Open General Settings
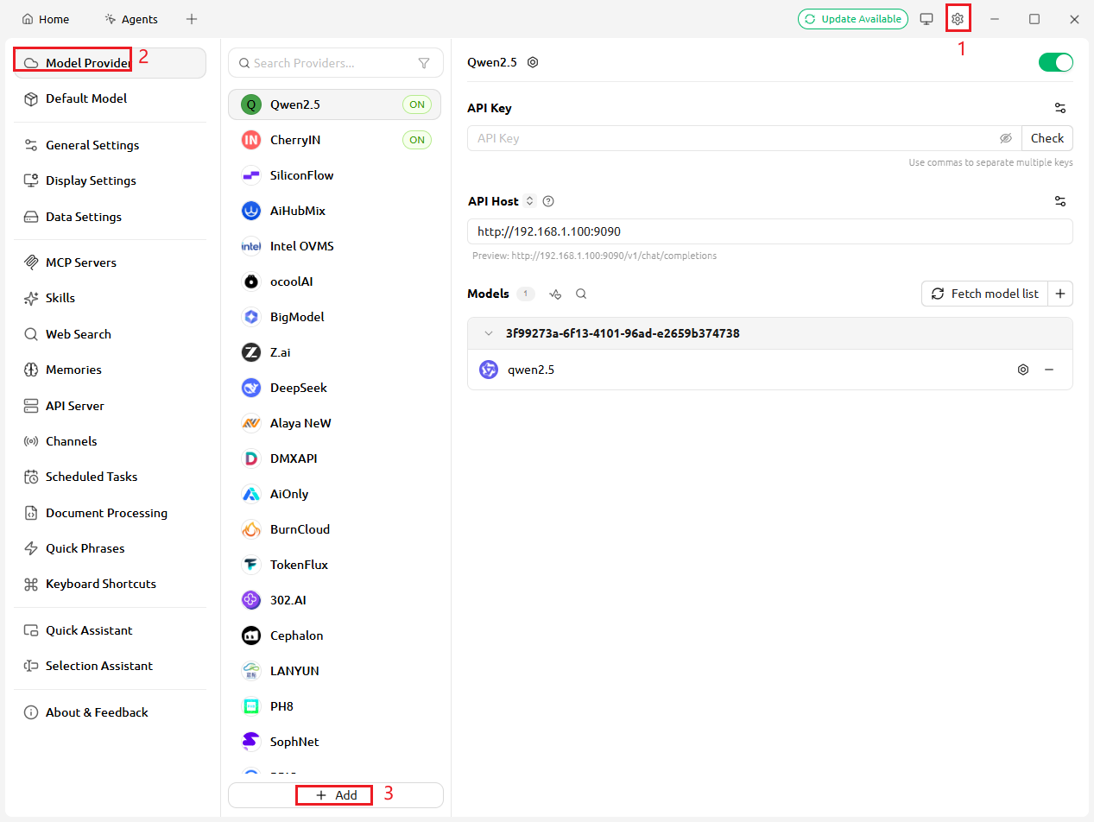Image resolution: width=1094 pixels, height=822 pixels. (111, 145)
